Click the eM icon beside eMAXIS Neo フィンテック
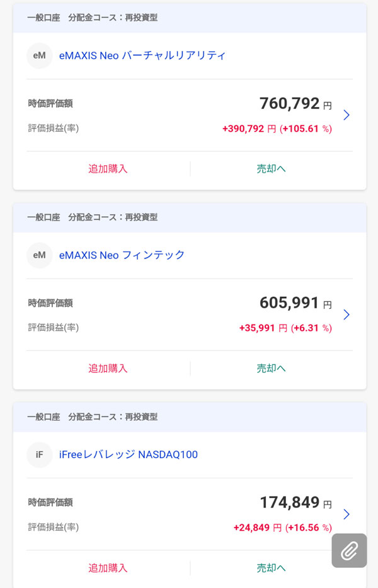Viewport: 378px width, 588px height. [40, 255]
